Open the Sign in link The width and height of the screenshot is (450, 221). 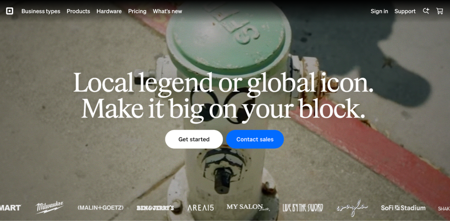click(x=379, y=11)
